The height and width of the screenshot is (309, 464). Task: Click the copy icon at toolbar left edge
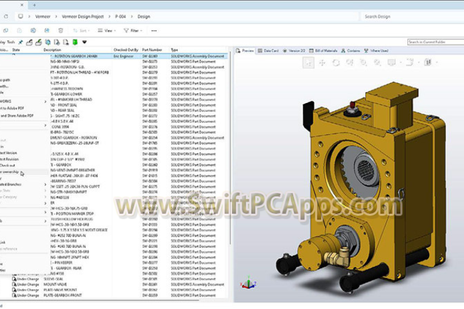pyautogui.click(x=6, y=30)
